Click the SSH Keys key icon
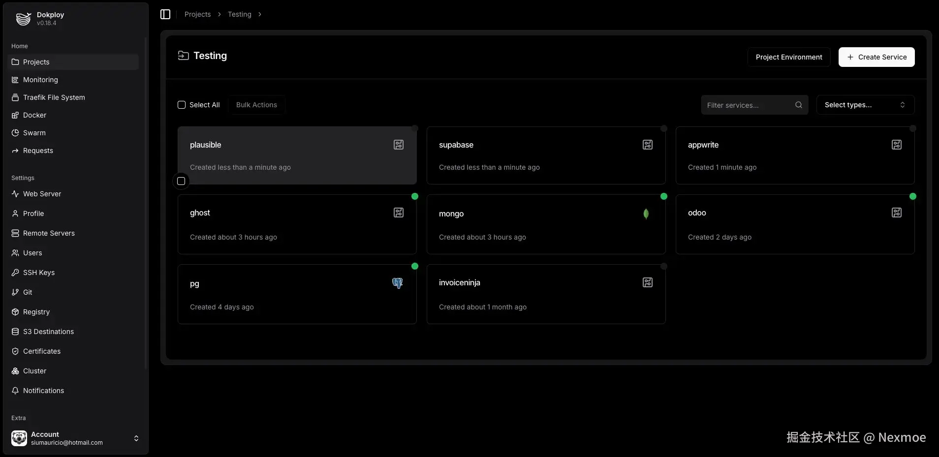The width and height of the screenshot is (939, 457). point(15,273)
